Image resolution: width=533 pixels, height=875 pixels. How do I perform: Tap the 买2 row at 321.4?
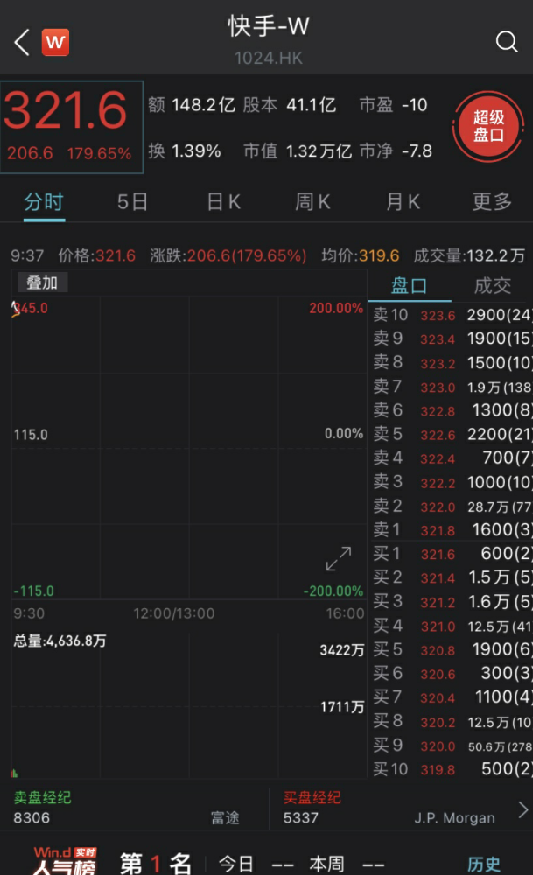coord(452,577)
